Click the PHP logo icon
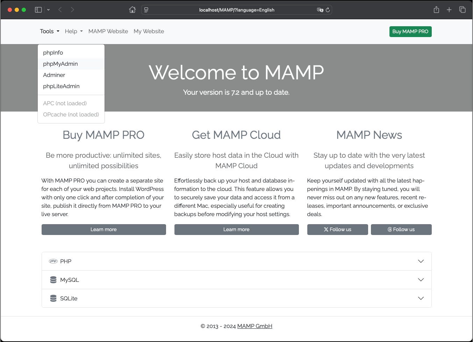 pyautogui.click(x=53, y=261)
